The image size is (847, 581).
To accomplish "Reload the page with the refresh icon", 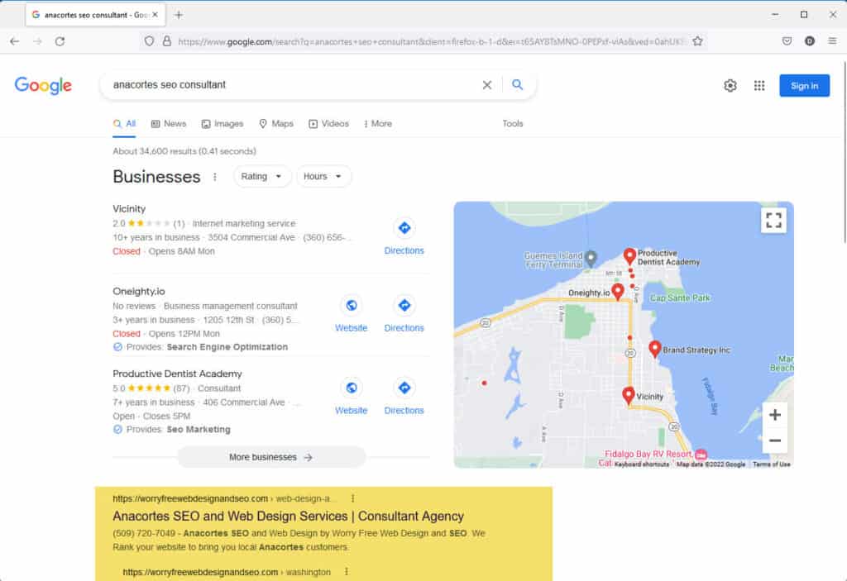I will click(x=60, y=41).
